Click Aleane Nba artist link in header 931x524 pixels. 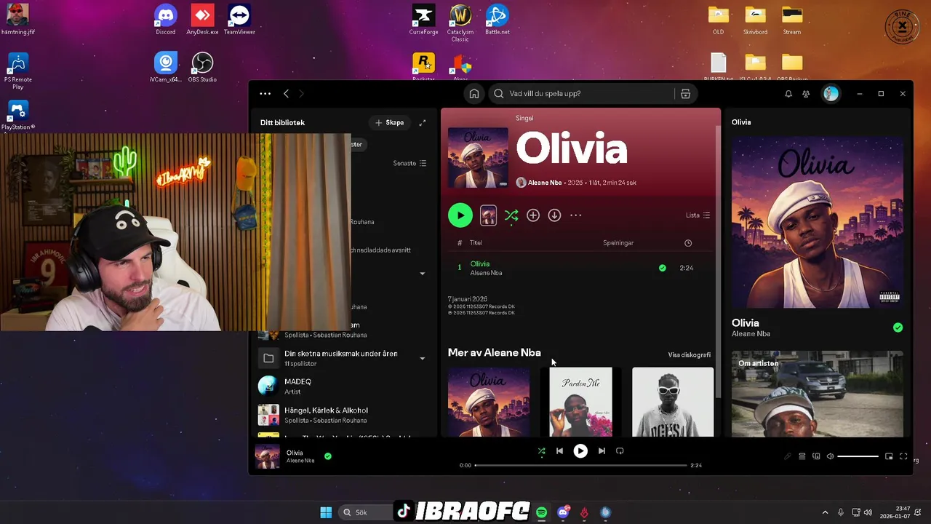tap(545, 183)
